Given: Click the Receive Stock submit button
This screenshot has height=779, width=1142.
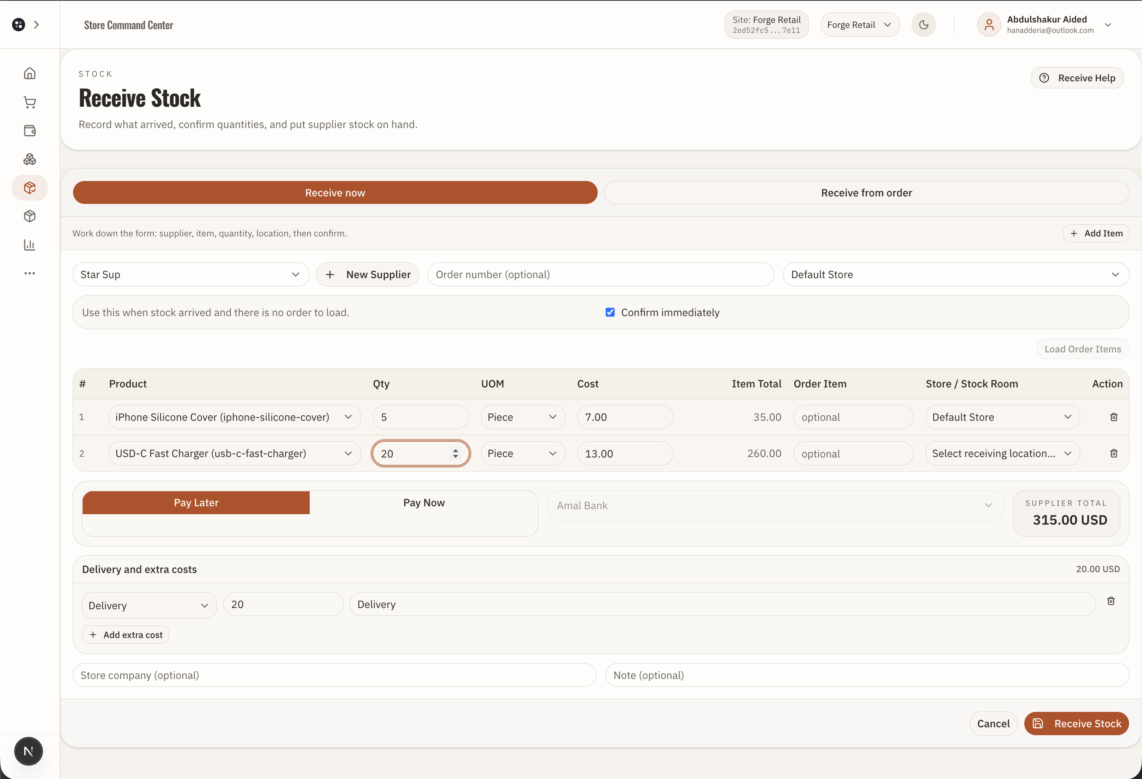Looking at the screenshot, I should (x=1076, y=724).
